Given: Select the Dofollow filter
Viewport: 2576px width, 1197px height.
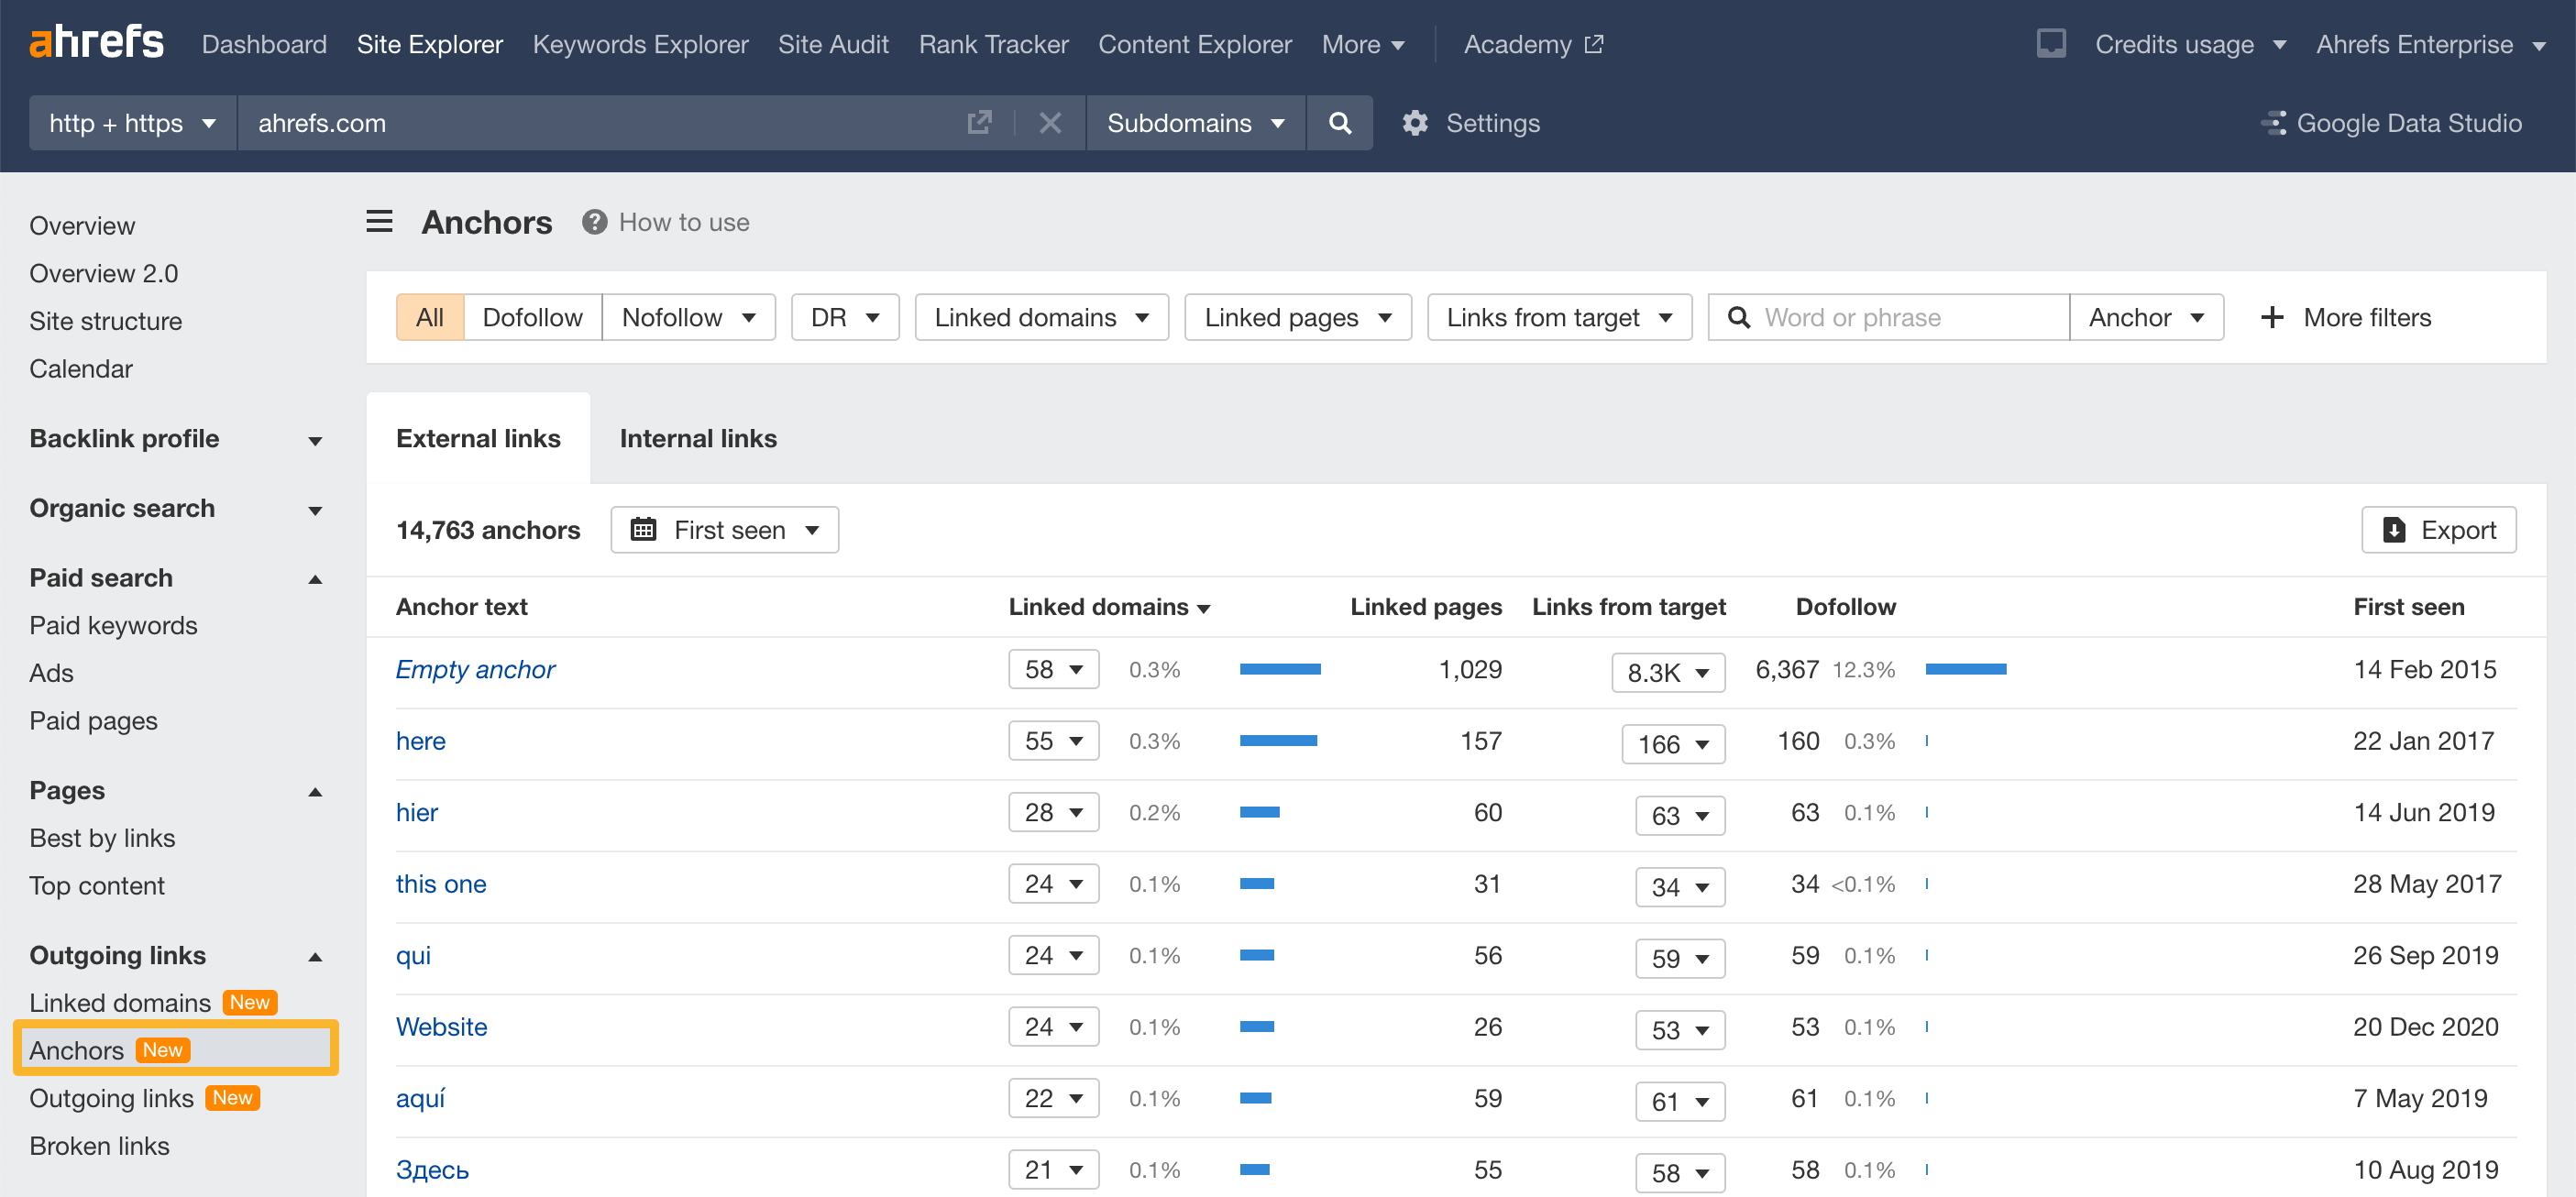Looking at the screenshot, I should 532,317.
